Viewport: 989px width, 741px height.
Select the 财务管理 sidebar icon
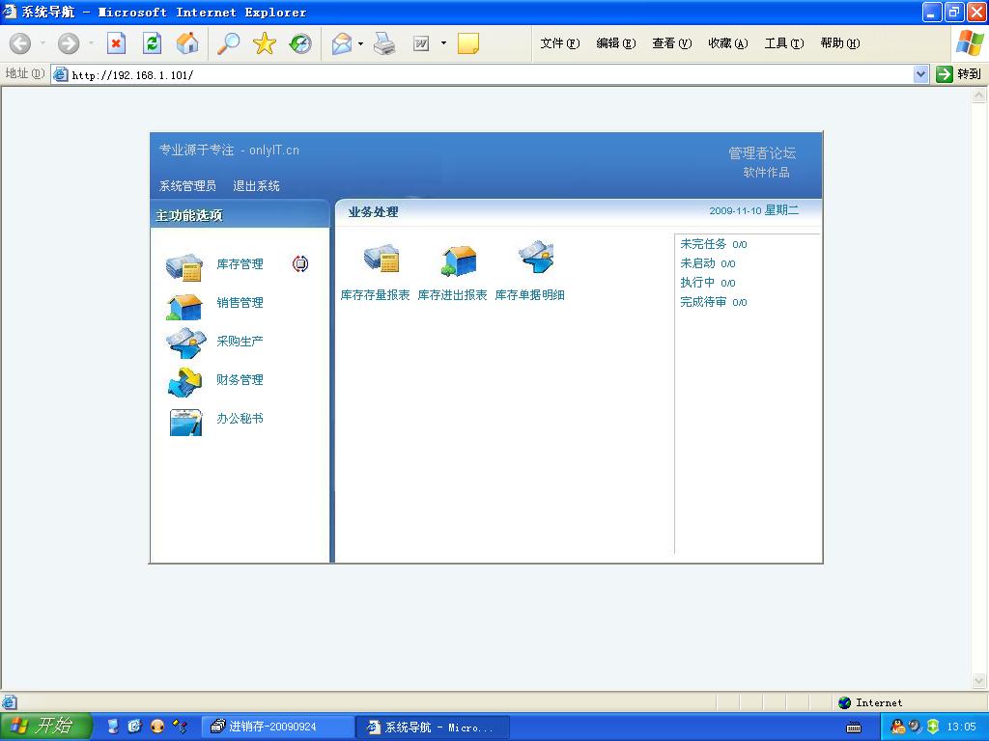tap(184, 382)
